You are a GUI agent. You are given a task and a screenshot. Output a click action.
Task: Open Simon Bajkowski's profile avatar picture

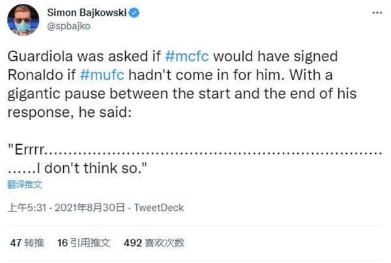pos(23,20)
